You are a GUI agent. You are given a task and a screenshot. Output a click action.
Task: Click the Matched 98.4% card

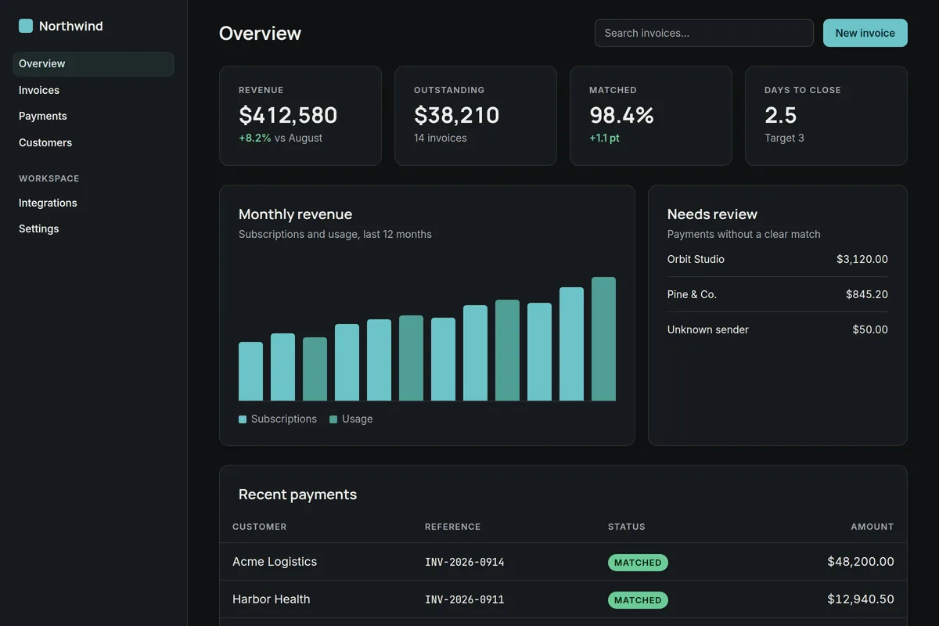pyautogui.click(x=651, y=116)
